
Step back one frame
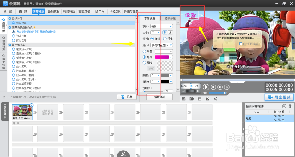coord(220,87)
